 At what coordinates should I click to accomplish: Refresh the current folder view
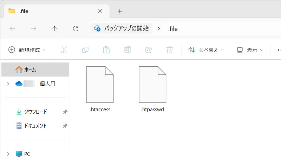point(76,28)
